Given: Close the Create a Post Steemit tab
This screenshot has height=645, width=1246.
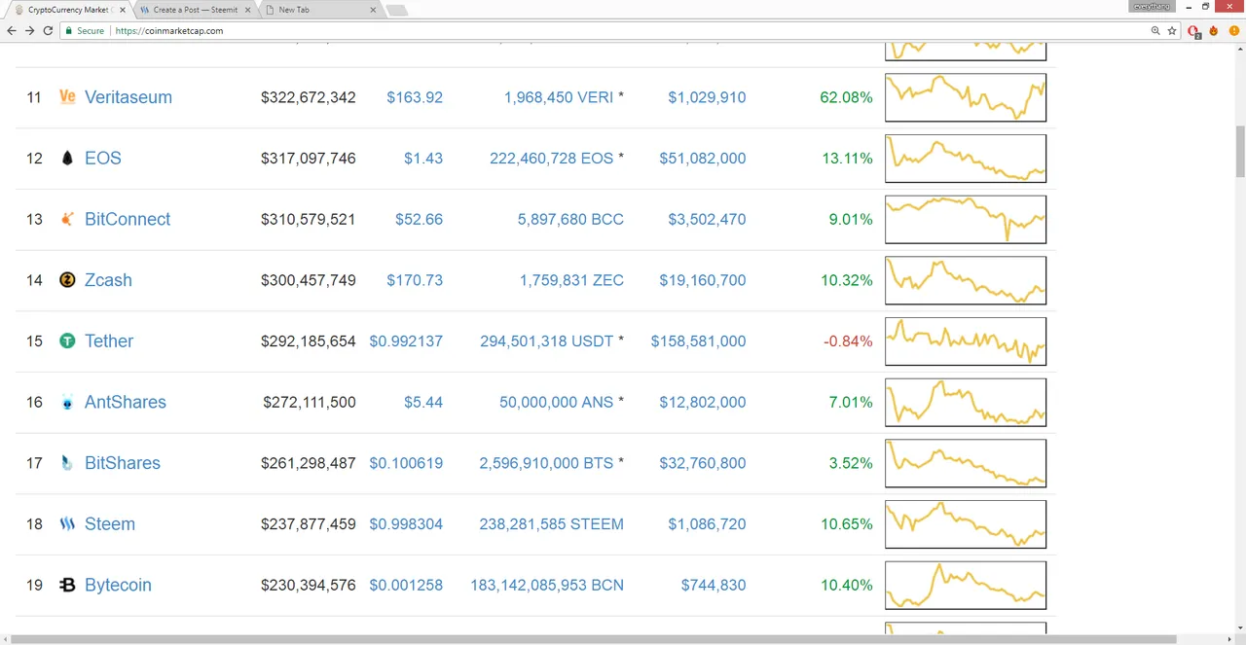Looking at the screenshot, I should tap(247, 10).
